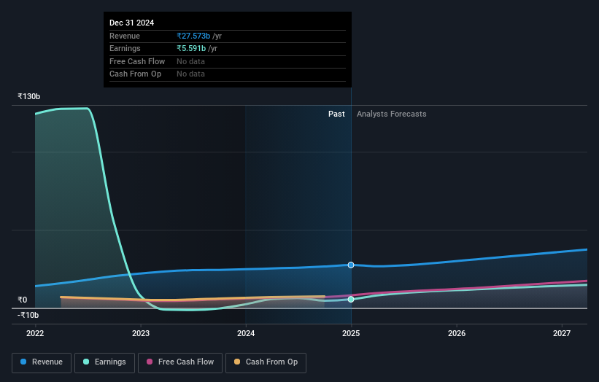Click the ₹130b y-axis label
This screenshot has width=599, height=382.
tap(28, 96)
